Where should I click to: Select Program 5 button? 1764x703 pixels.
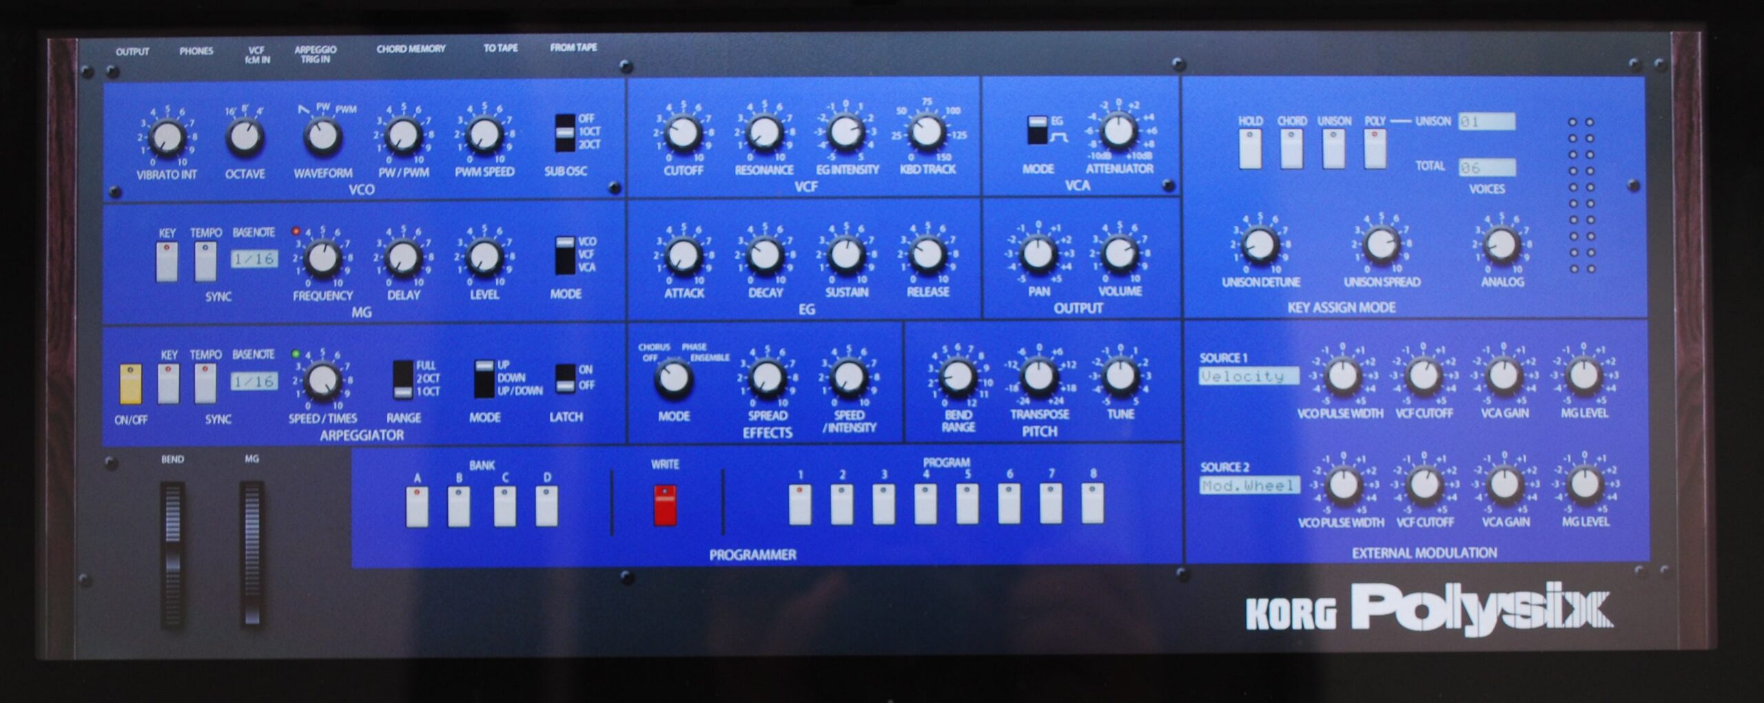tap(967, 504)
